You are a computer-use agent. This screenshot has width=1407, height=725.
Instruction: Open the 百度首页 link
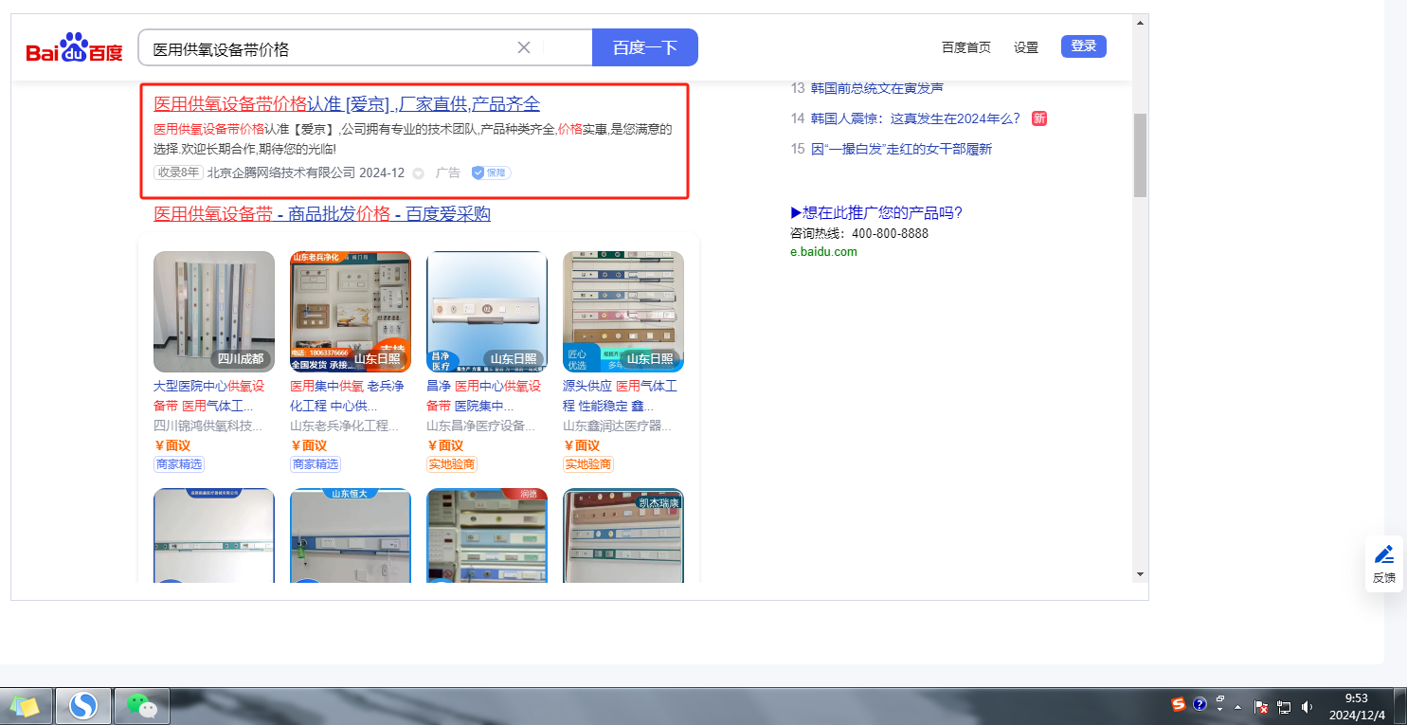point(966,47)
